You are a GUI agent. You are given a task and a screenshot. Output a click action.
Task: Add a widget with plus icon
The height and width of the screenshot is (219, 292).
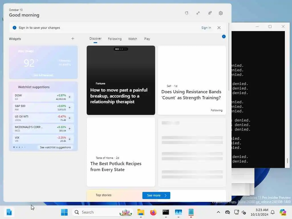73,38
